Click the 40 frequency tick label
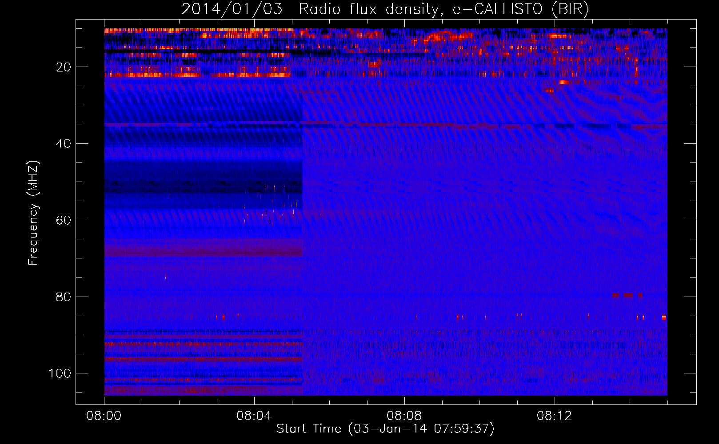 tap(64, 144)
